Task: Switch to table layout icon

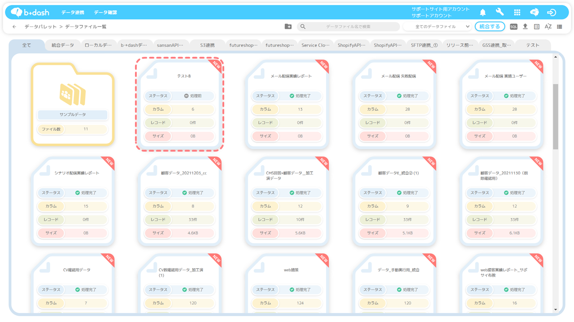Action: pyautogui.click(x=537, y=27)
